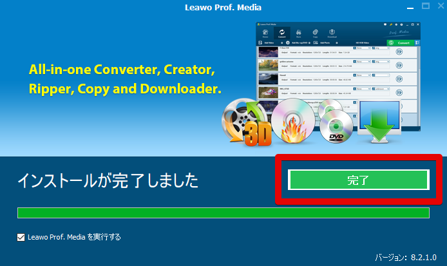447x266 pixels.
Task: Click the Leawo Prof. Media title text
Action: click(223, 8)
